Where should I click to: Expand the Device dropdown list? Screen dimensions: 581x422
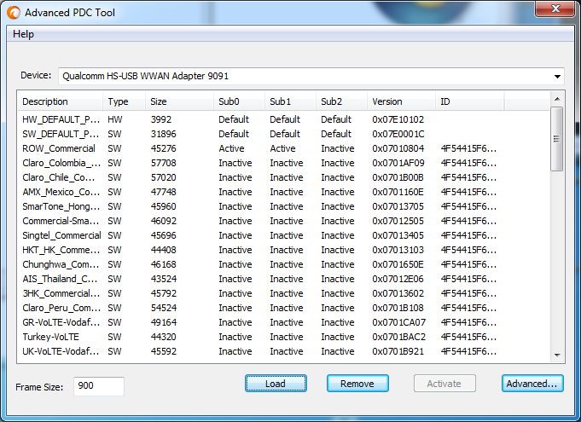(x=557, y=76)
